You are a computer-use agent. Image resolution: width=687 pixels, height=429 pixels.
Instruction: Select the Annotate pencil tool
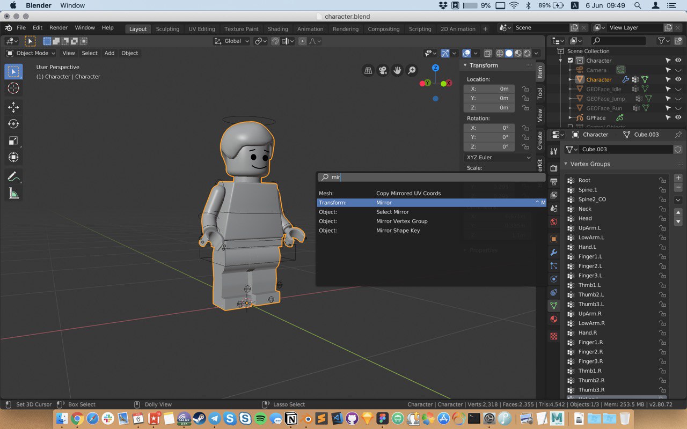pyautogui.click(x=14, y=176)
